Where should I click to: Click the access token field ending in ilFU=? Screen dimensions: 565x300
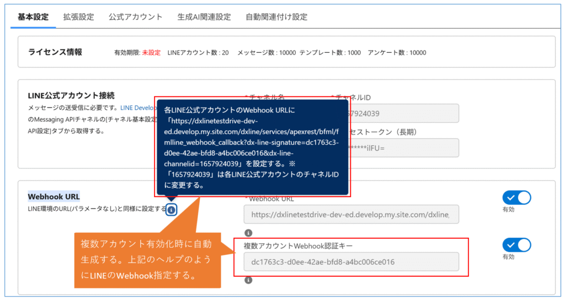[x=403, y=148]
